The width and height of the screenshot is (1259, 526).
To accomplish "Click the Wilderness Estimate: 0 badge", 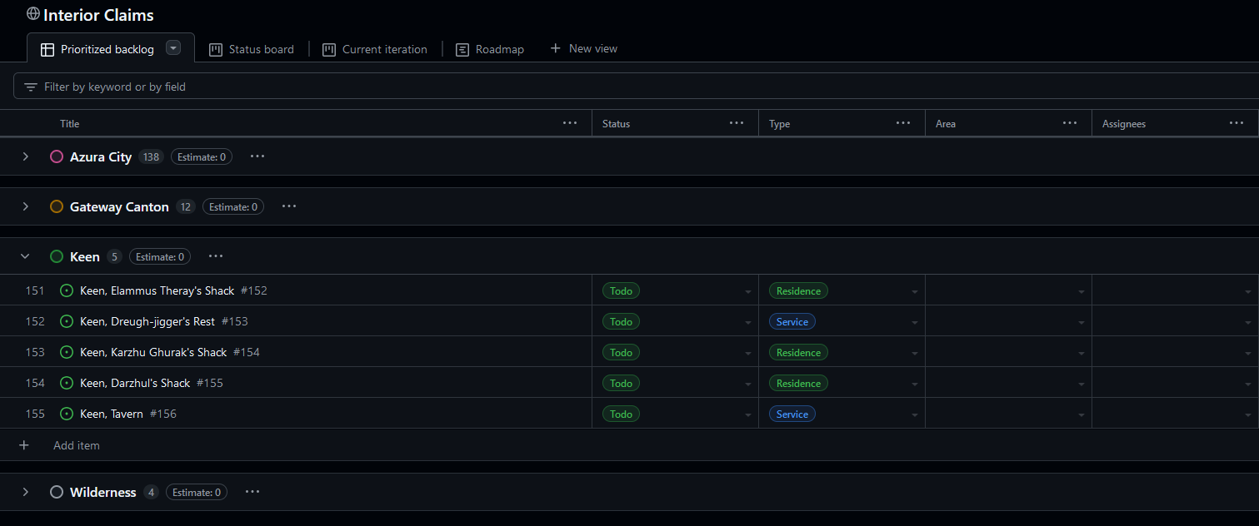I will pyautogui.click(x=197, y=492).
